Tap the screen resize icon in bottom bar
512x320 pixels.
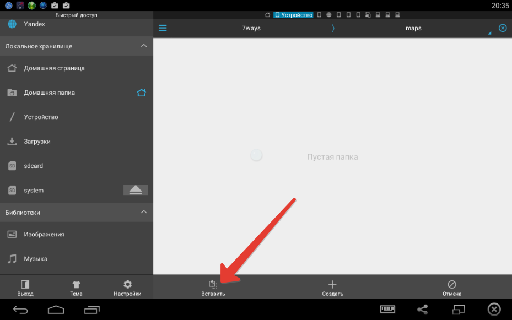tap(459, 309)
